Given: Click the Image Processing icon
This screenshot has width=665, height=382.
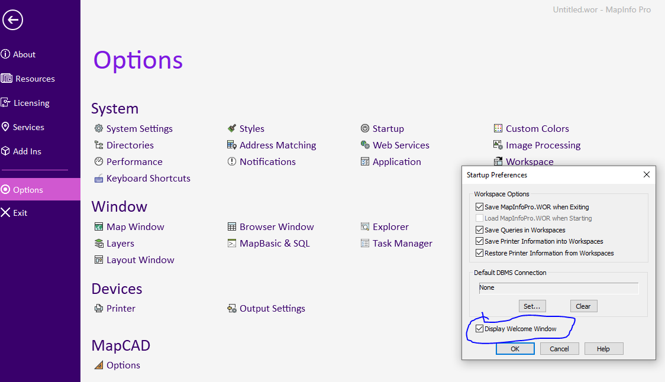Looking at the screenshot, I should [498, 145].
